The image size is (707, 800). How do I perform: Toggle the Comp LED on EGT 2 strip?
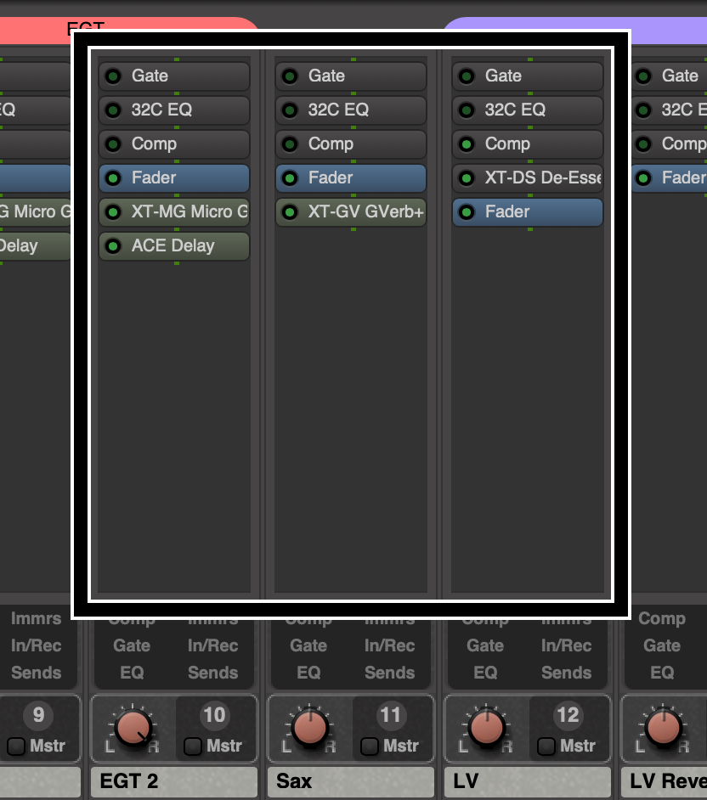[x=113, y=144]
